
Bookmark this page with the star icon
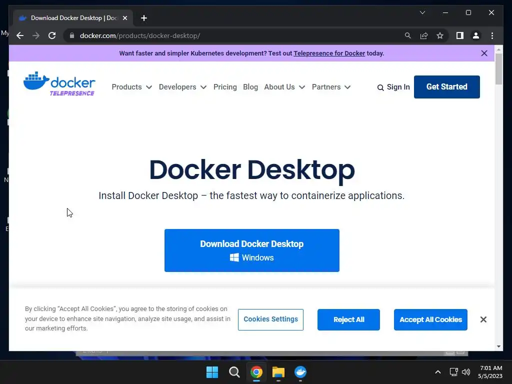coord(440,35)
